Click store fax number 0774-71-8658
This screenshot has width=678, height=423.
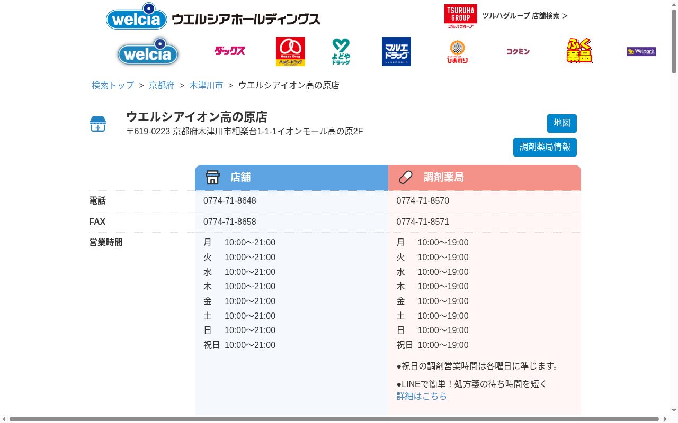pyautogui.click(x=230, y=222)
